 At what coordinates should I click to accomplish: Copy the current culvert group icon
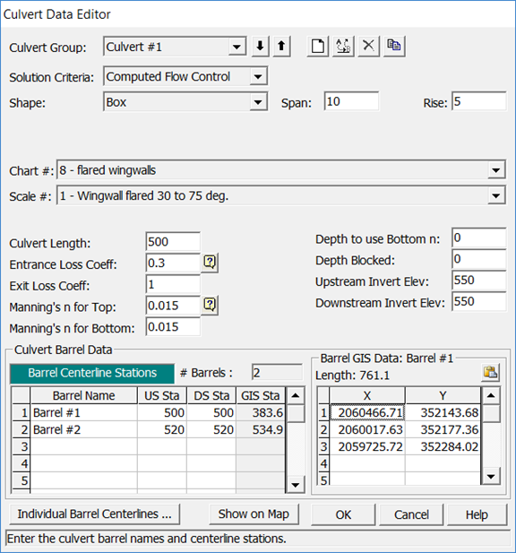pyautogui.click(x=394, y=46)
